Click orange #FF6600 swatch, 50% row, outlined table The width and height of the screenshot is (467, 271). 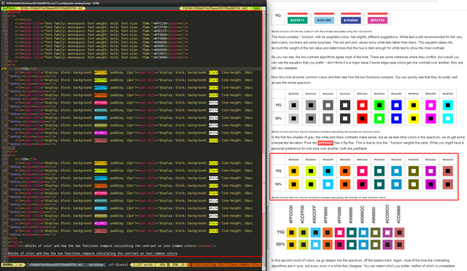coord(345,184)
